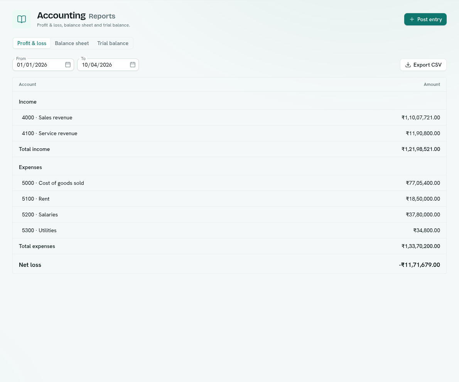Screen dimensions: 459x382
Task: Select the 4000 · Sales revenue row
Action: coord(229,117)
